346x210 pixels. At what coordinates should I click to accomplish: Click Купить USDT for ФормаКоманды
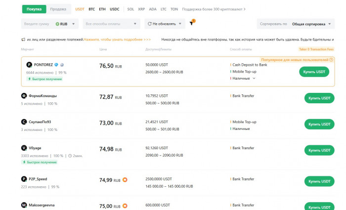click(x=319, y=98)
